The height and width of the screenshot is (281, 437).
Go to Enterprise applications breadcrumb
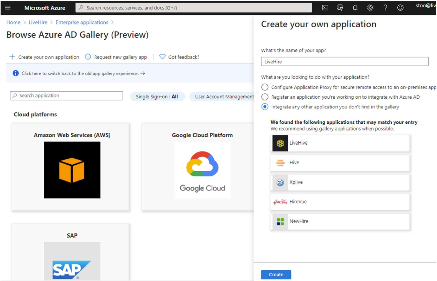tap(82, 22)
